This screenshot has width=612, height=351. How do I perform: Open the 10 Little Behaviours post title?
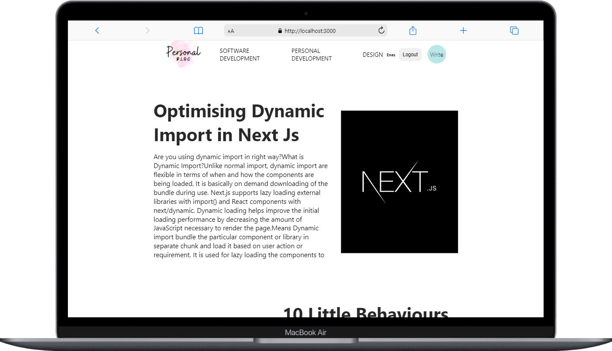click(x=366, y=312)
